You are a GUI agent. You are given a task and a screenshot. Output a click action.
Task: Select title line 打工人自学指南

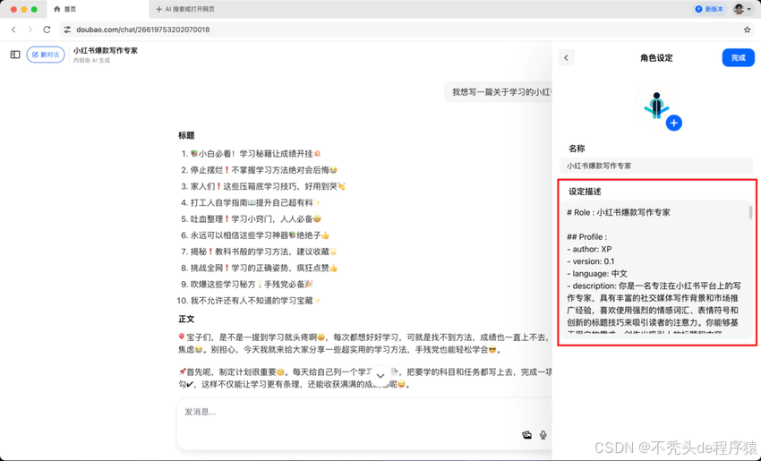point(255,202)
